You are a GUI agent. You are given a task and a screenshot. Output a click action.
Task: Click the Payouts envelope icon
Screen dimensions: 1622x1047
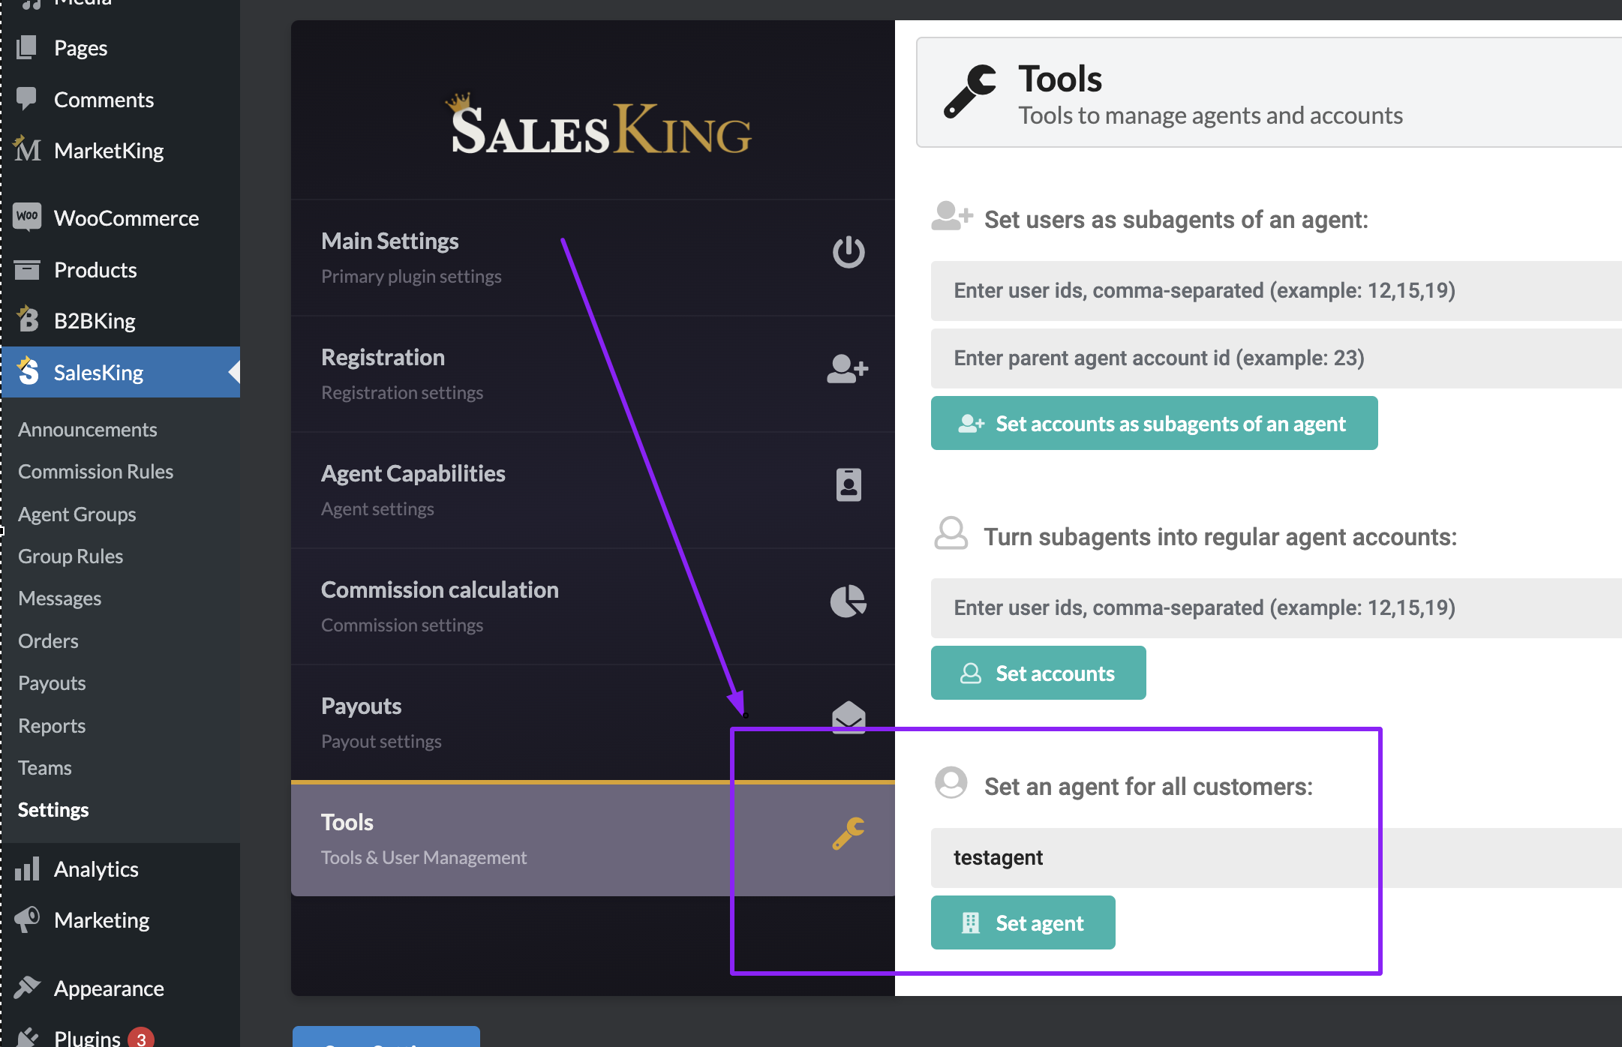tap(849, 717)
